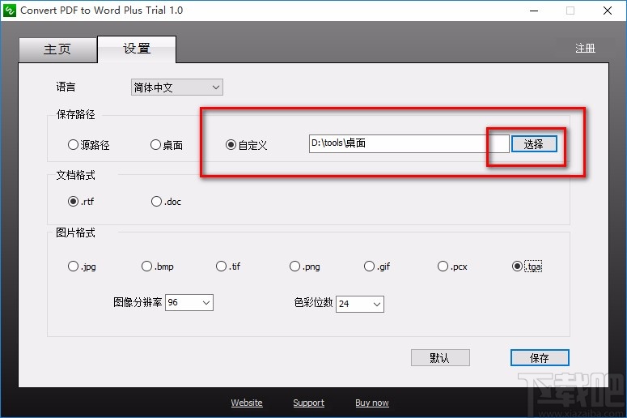Switch to the 主页 tab
This screenshot has width=627, height=418.
tap(57, 49)
